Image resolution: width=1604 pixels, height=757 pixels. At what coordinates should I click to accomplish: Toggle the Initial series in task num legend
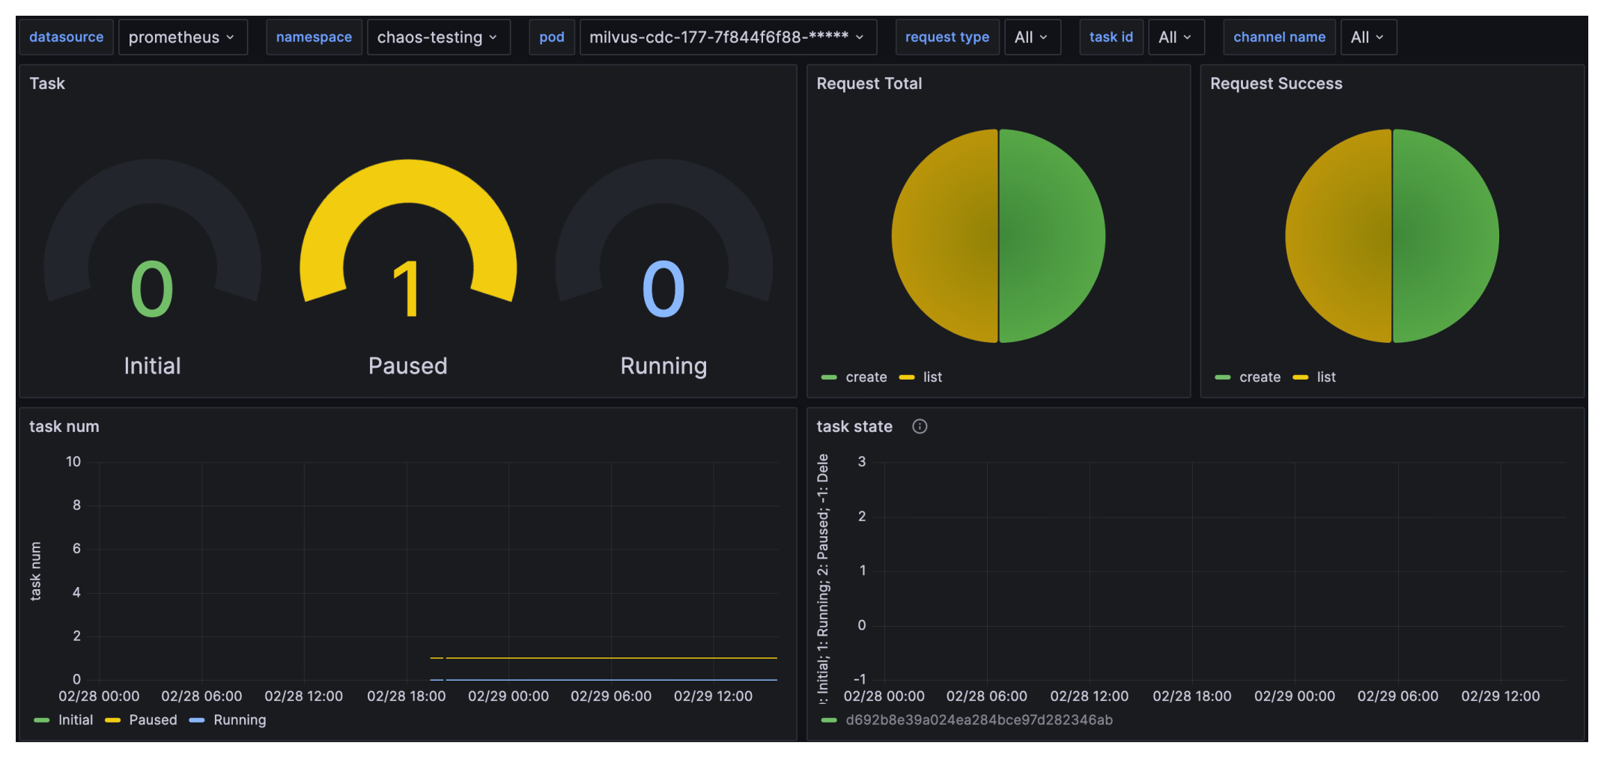pyautogui.click(x=75, y=720)
